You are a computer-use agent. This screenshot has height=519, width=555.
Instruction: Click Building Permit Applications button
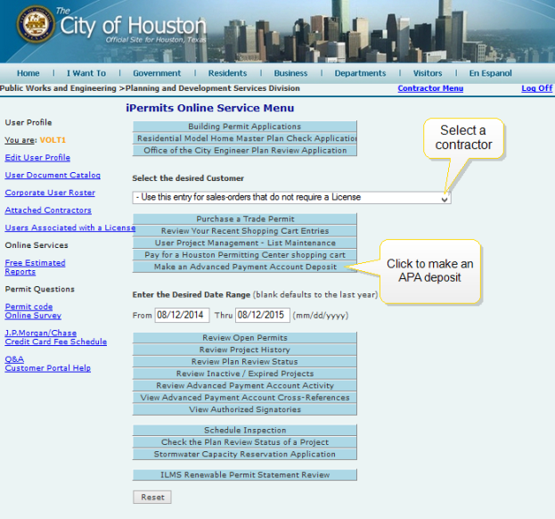click(245, 127)
